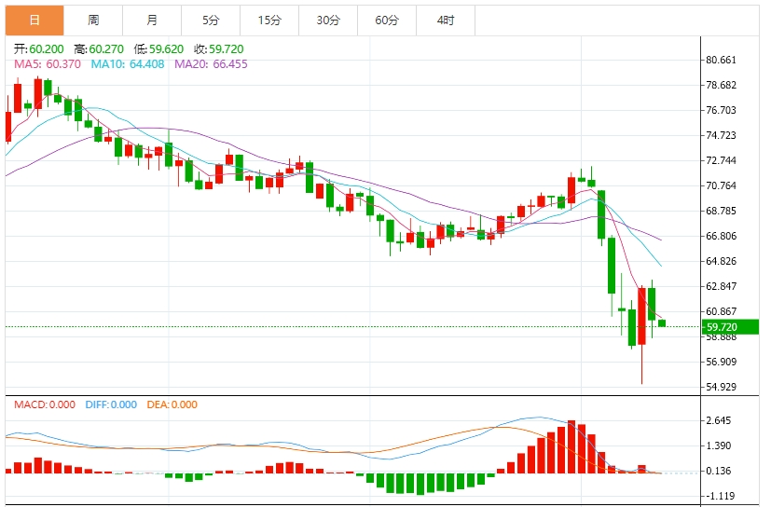Click the MACD: 0.000 indicator label
Screen dimensions: 771x507
[45, 404]
